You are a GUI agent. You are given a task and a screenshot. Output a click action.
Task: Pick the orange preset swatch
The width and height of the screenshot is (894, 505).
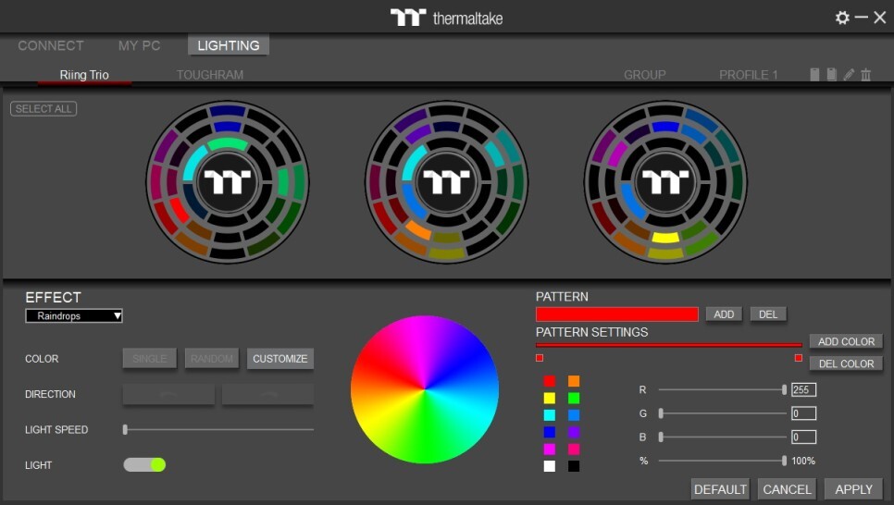(x=574, y=381)
